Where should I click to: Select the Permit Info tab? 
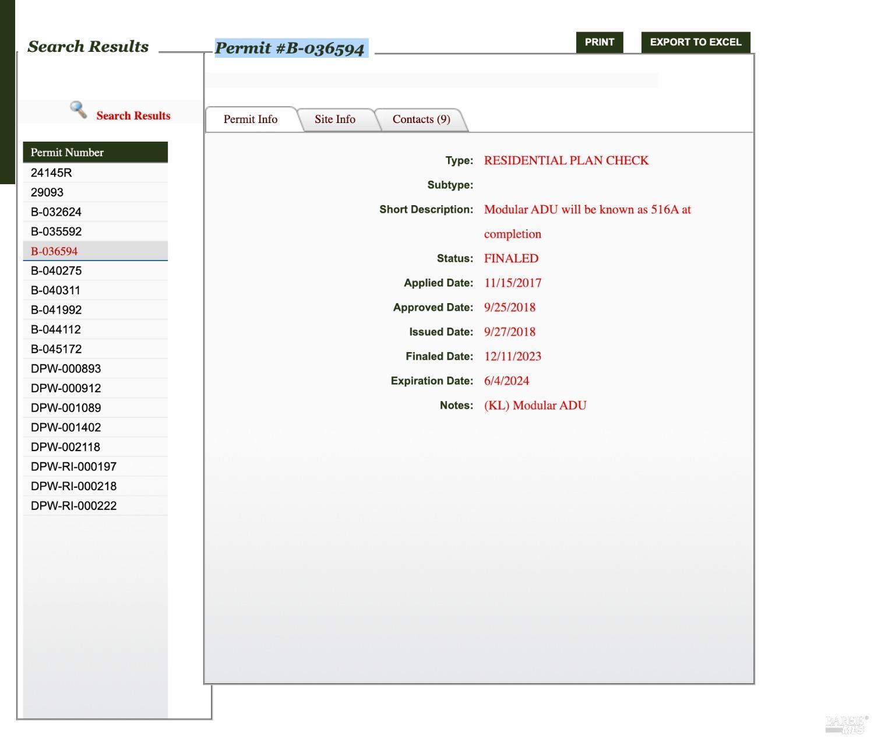tap(251, 119)
